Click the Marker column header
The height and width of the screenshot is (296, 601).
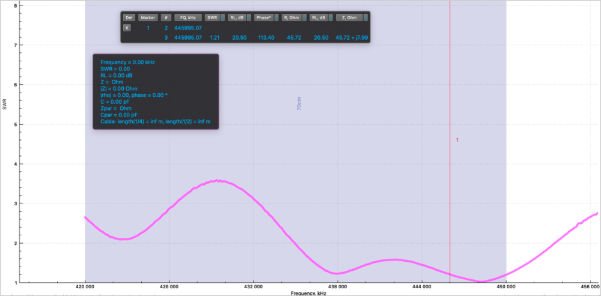pyautogui.click(x=147, y=18)
